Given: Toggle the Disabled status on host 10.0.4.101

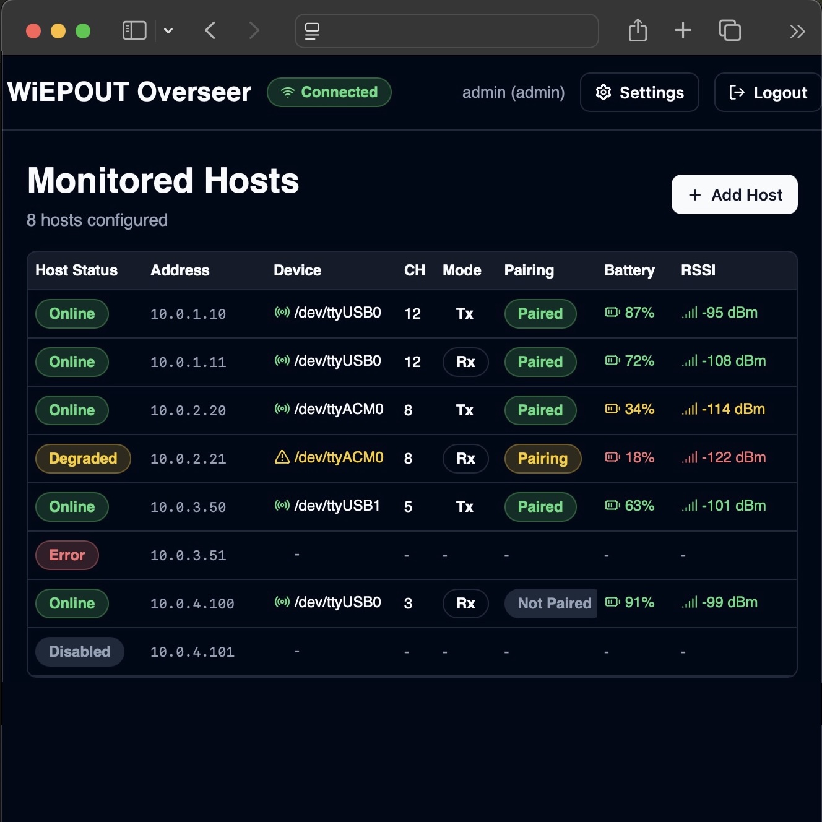Looking at the screenshot, I should (79, 652).
